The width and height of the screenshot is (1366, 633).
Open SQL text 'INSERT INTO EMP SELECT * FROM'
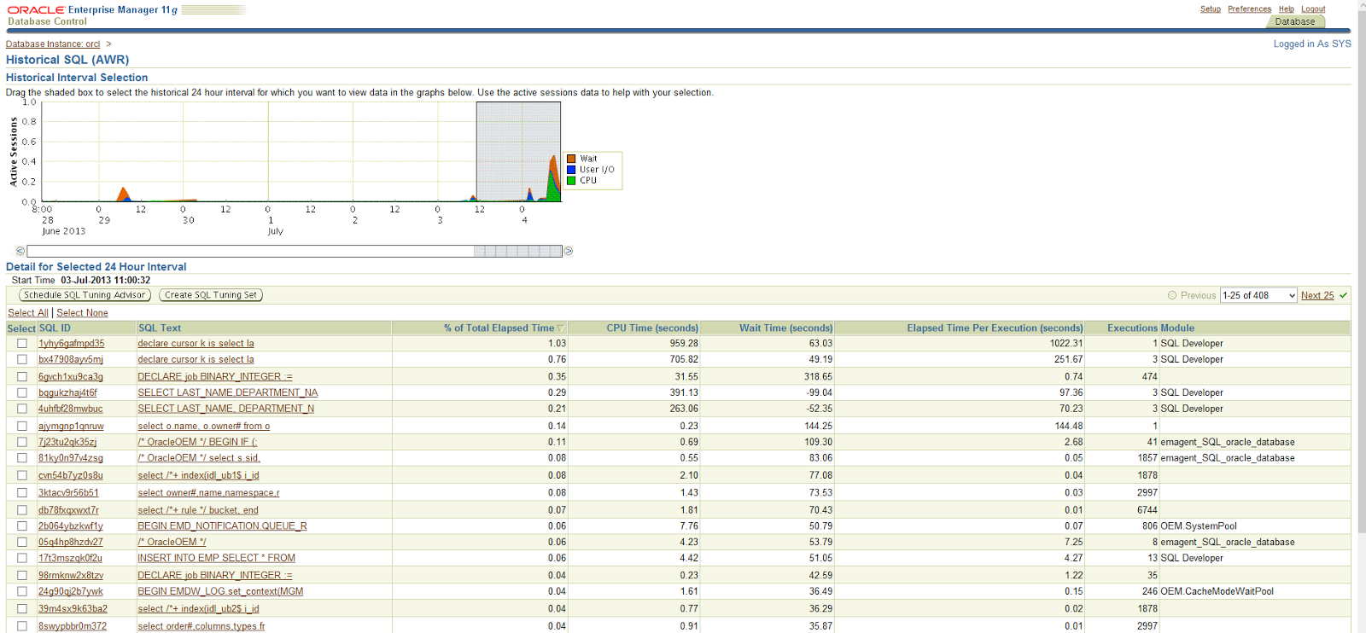(x=217, y=558)
